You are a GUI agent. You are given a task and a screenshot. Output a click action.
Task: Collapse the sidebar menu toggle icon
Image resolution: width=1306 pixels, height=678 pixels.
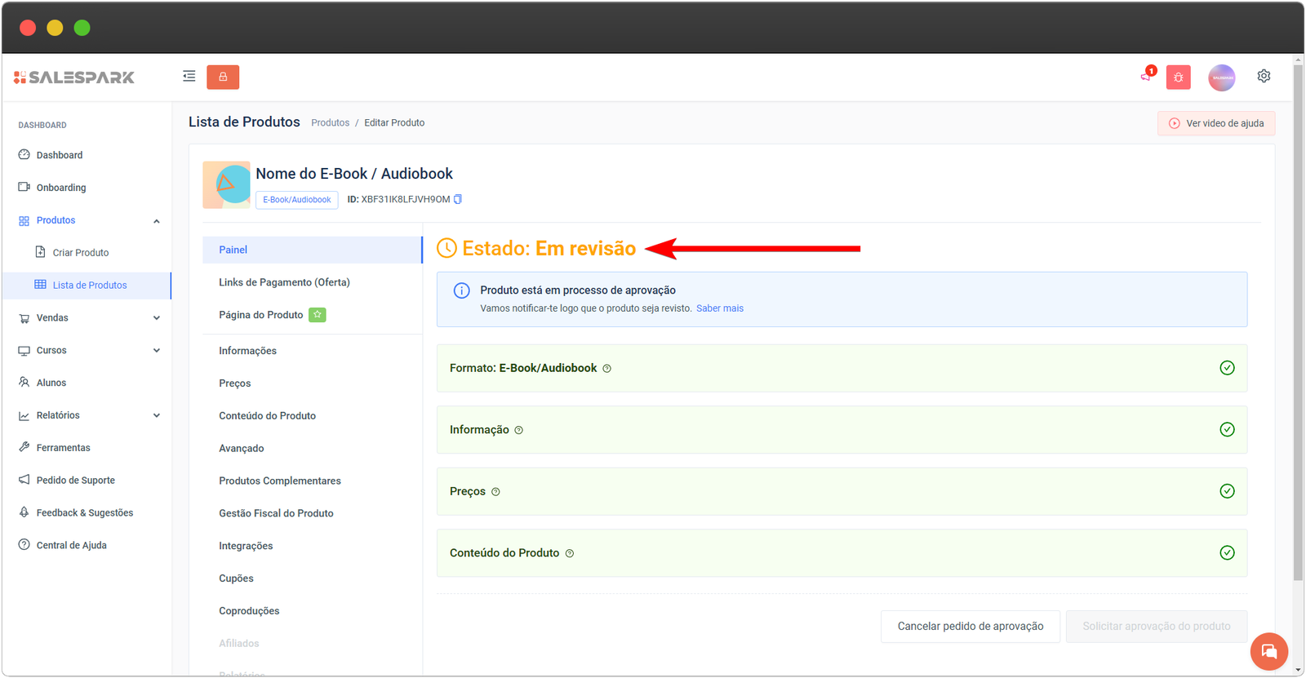189,77
